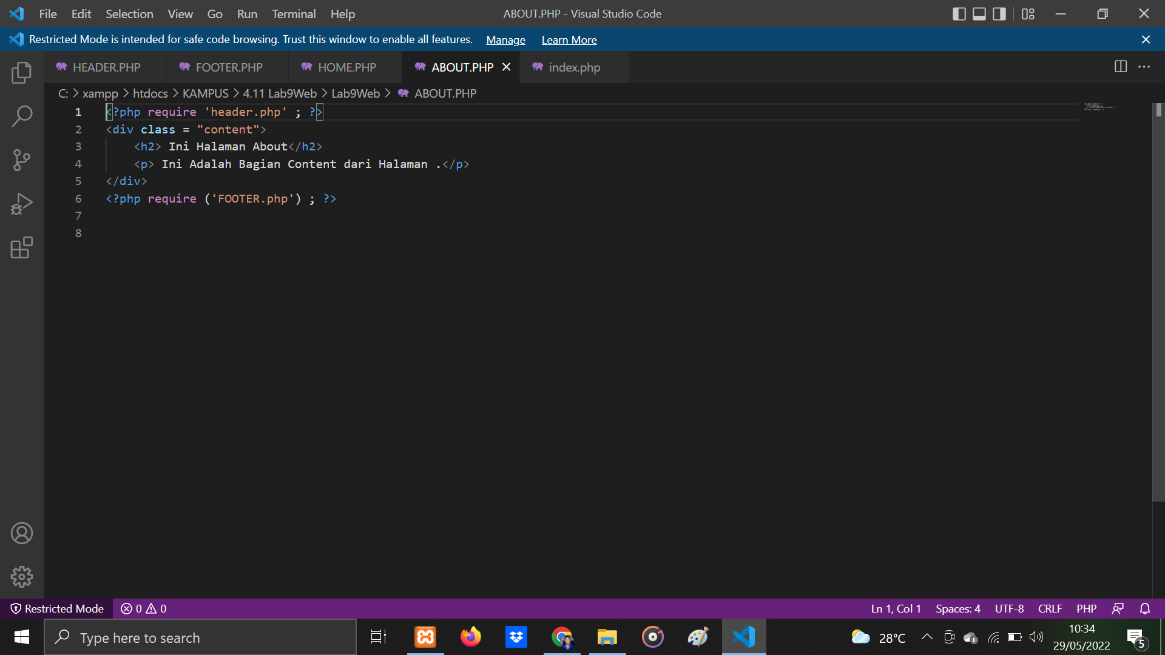Toggle the Secondary Side Bar
Image resolution: width=1165 pixels, height=655 pixels.
pos(999,13)
